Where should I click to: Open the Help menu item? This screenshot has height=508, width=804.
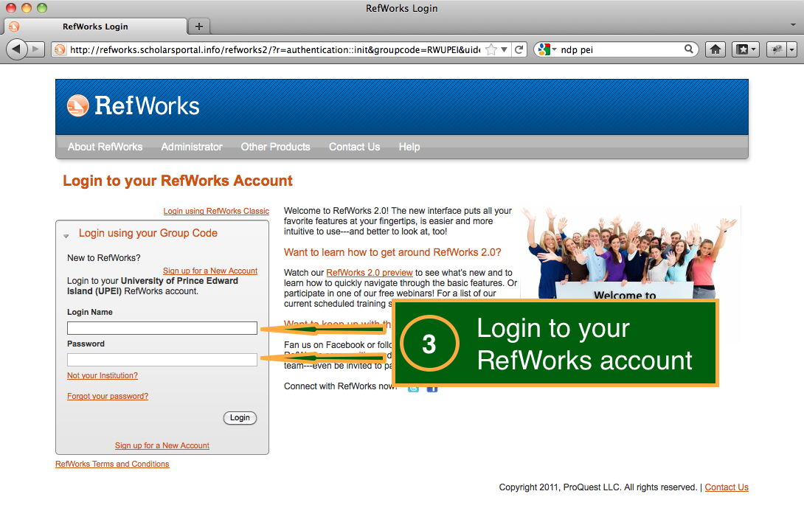409,147
